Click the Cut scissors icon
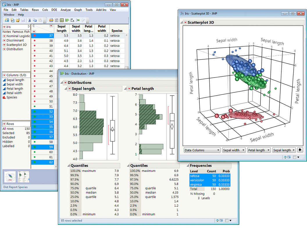Screen dimensions: 307x237 (29, 20)
